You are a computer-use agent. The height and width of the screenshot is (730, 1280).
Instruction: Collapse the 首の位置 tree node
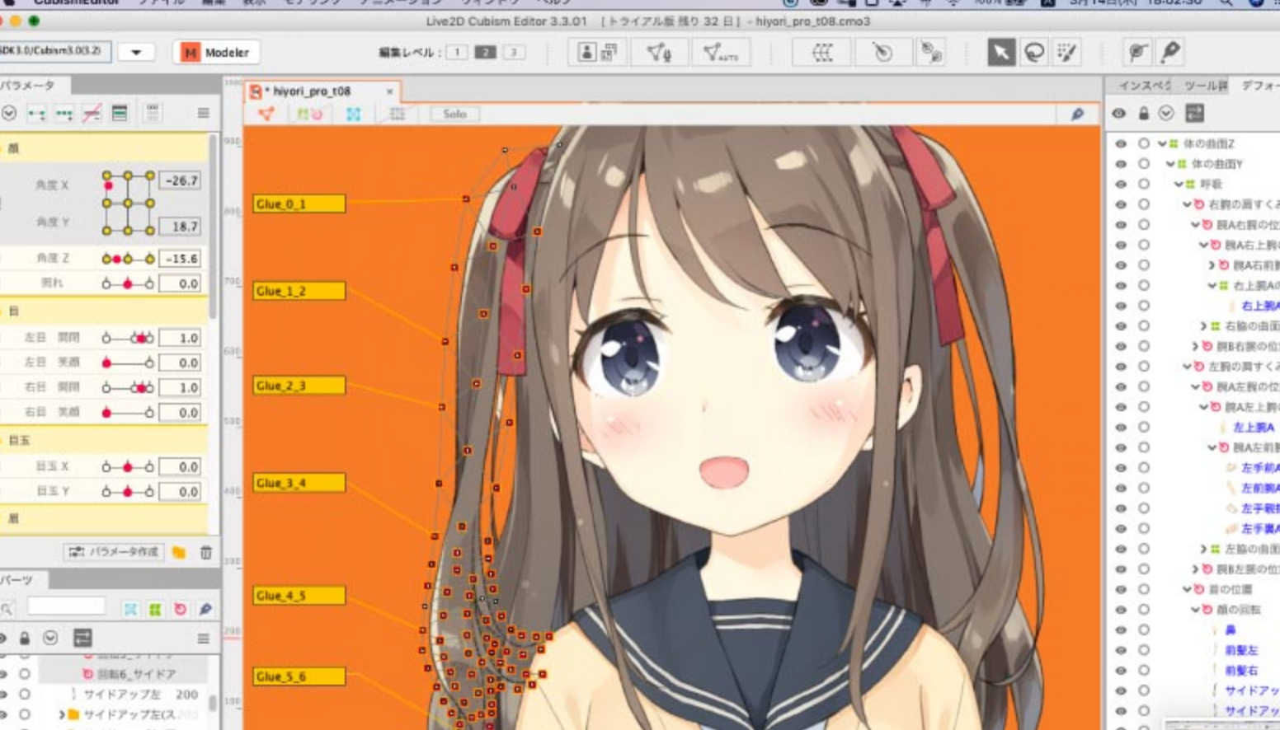(1187, 589)
